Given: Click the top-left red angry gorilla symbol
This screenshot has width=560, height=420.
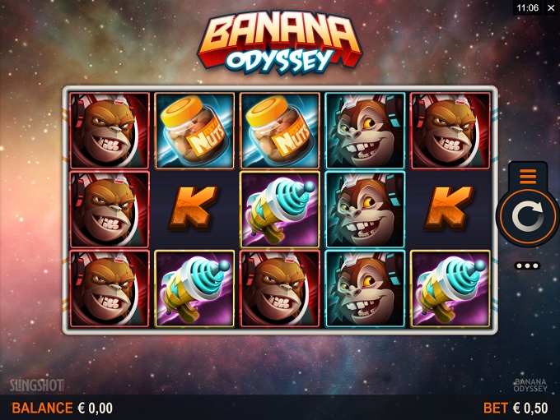Looking at the screenshot, I should pos(110,131).
